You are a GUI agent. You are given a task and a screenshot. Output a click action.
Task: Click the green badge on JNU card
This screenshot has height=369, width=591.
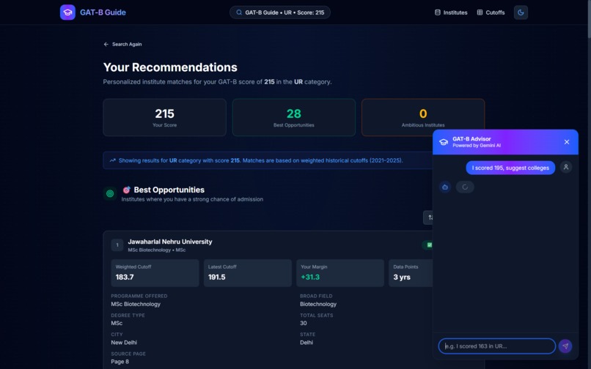(428, 245)
